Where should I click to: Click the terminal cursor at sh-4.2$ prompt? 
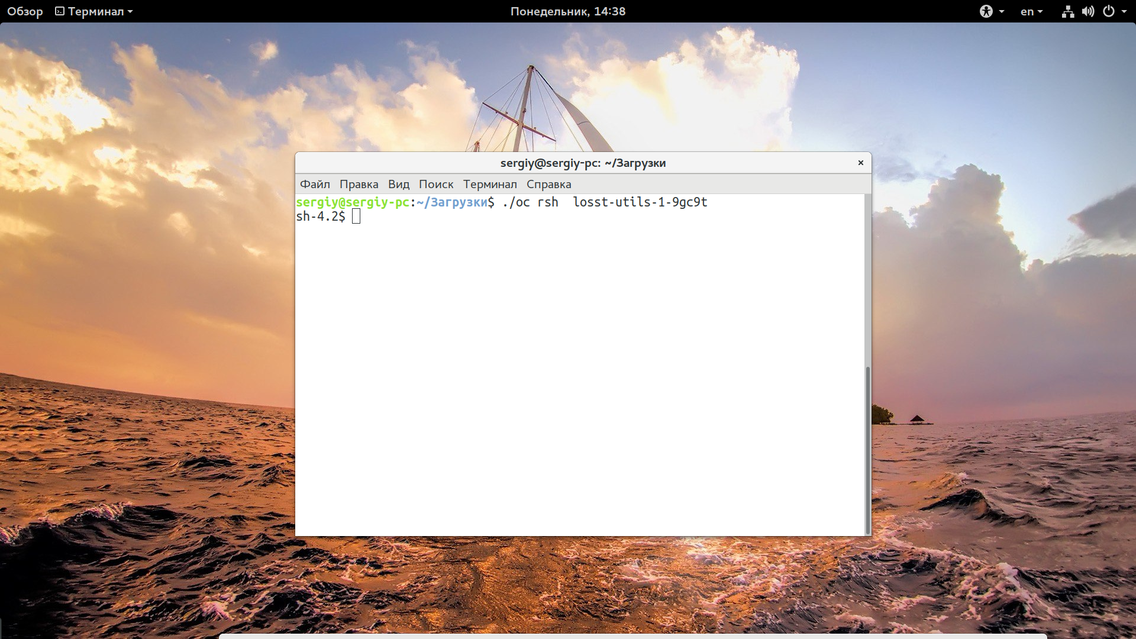[356, 217]
